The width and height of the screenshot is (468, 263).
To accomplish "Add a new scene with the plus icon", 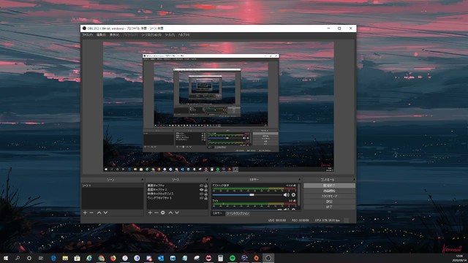I will pyautogui.click(x=85, y=213).
